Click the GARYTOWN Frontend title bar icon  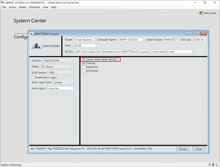(x=32, y=33)
